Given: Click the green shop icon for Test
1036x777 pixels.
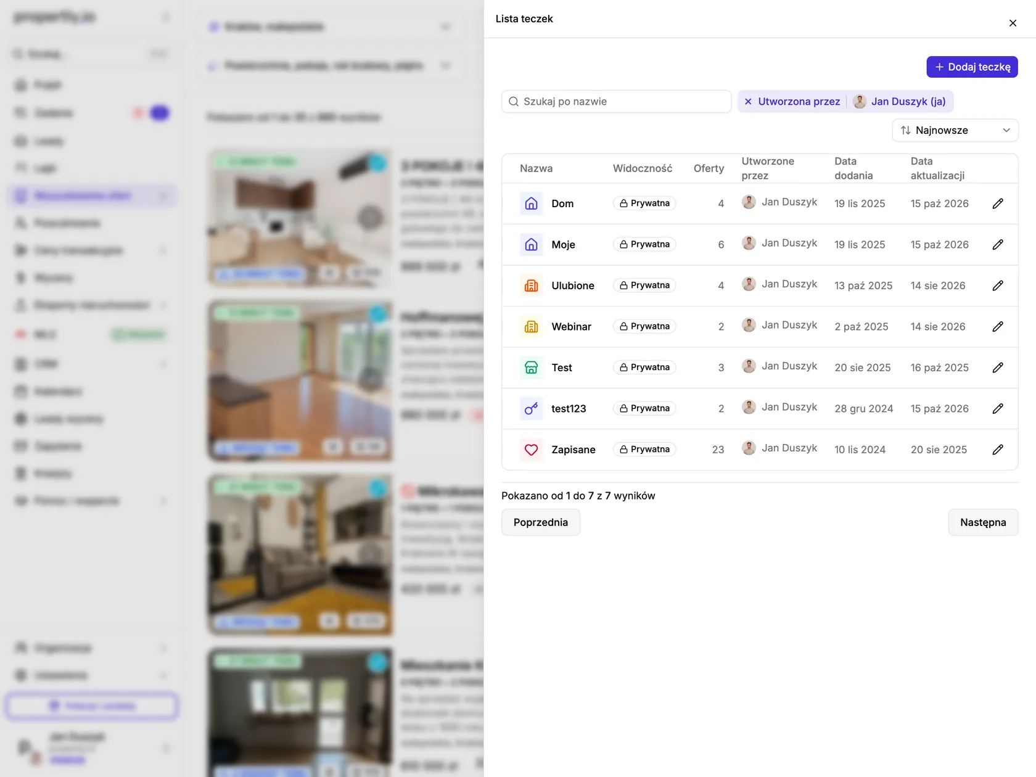Looking at the screenshot, I should click(531, 368).
